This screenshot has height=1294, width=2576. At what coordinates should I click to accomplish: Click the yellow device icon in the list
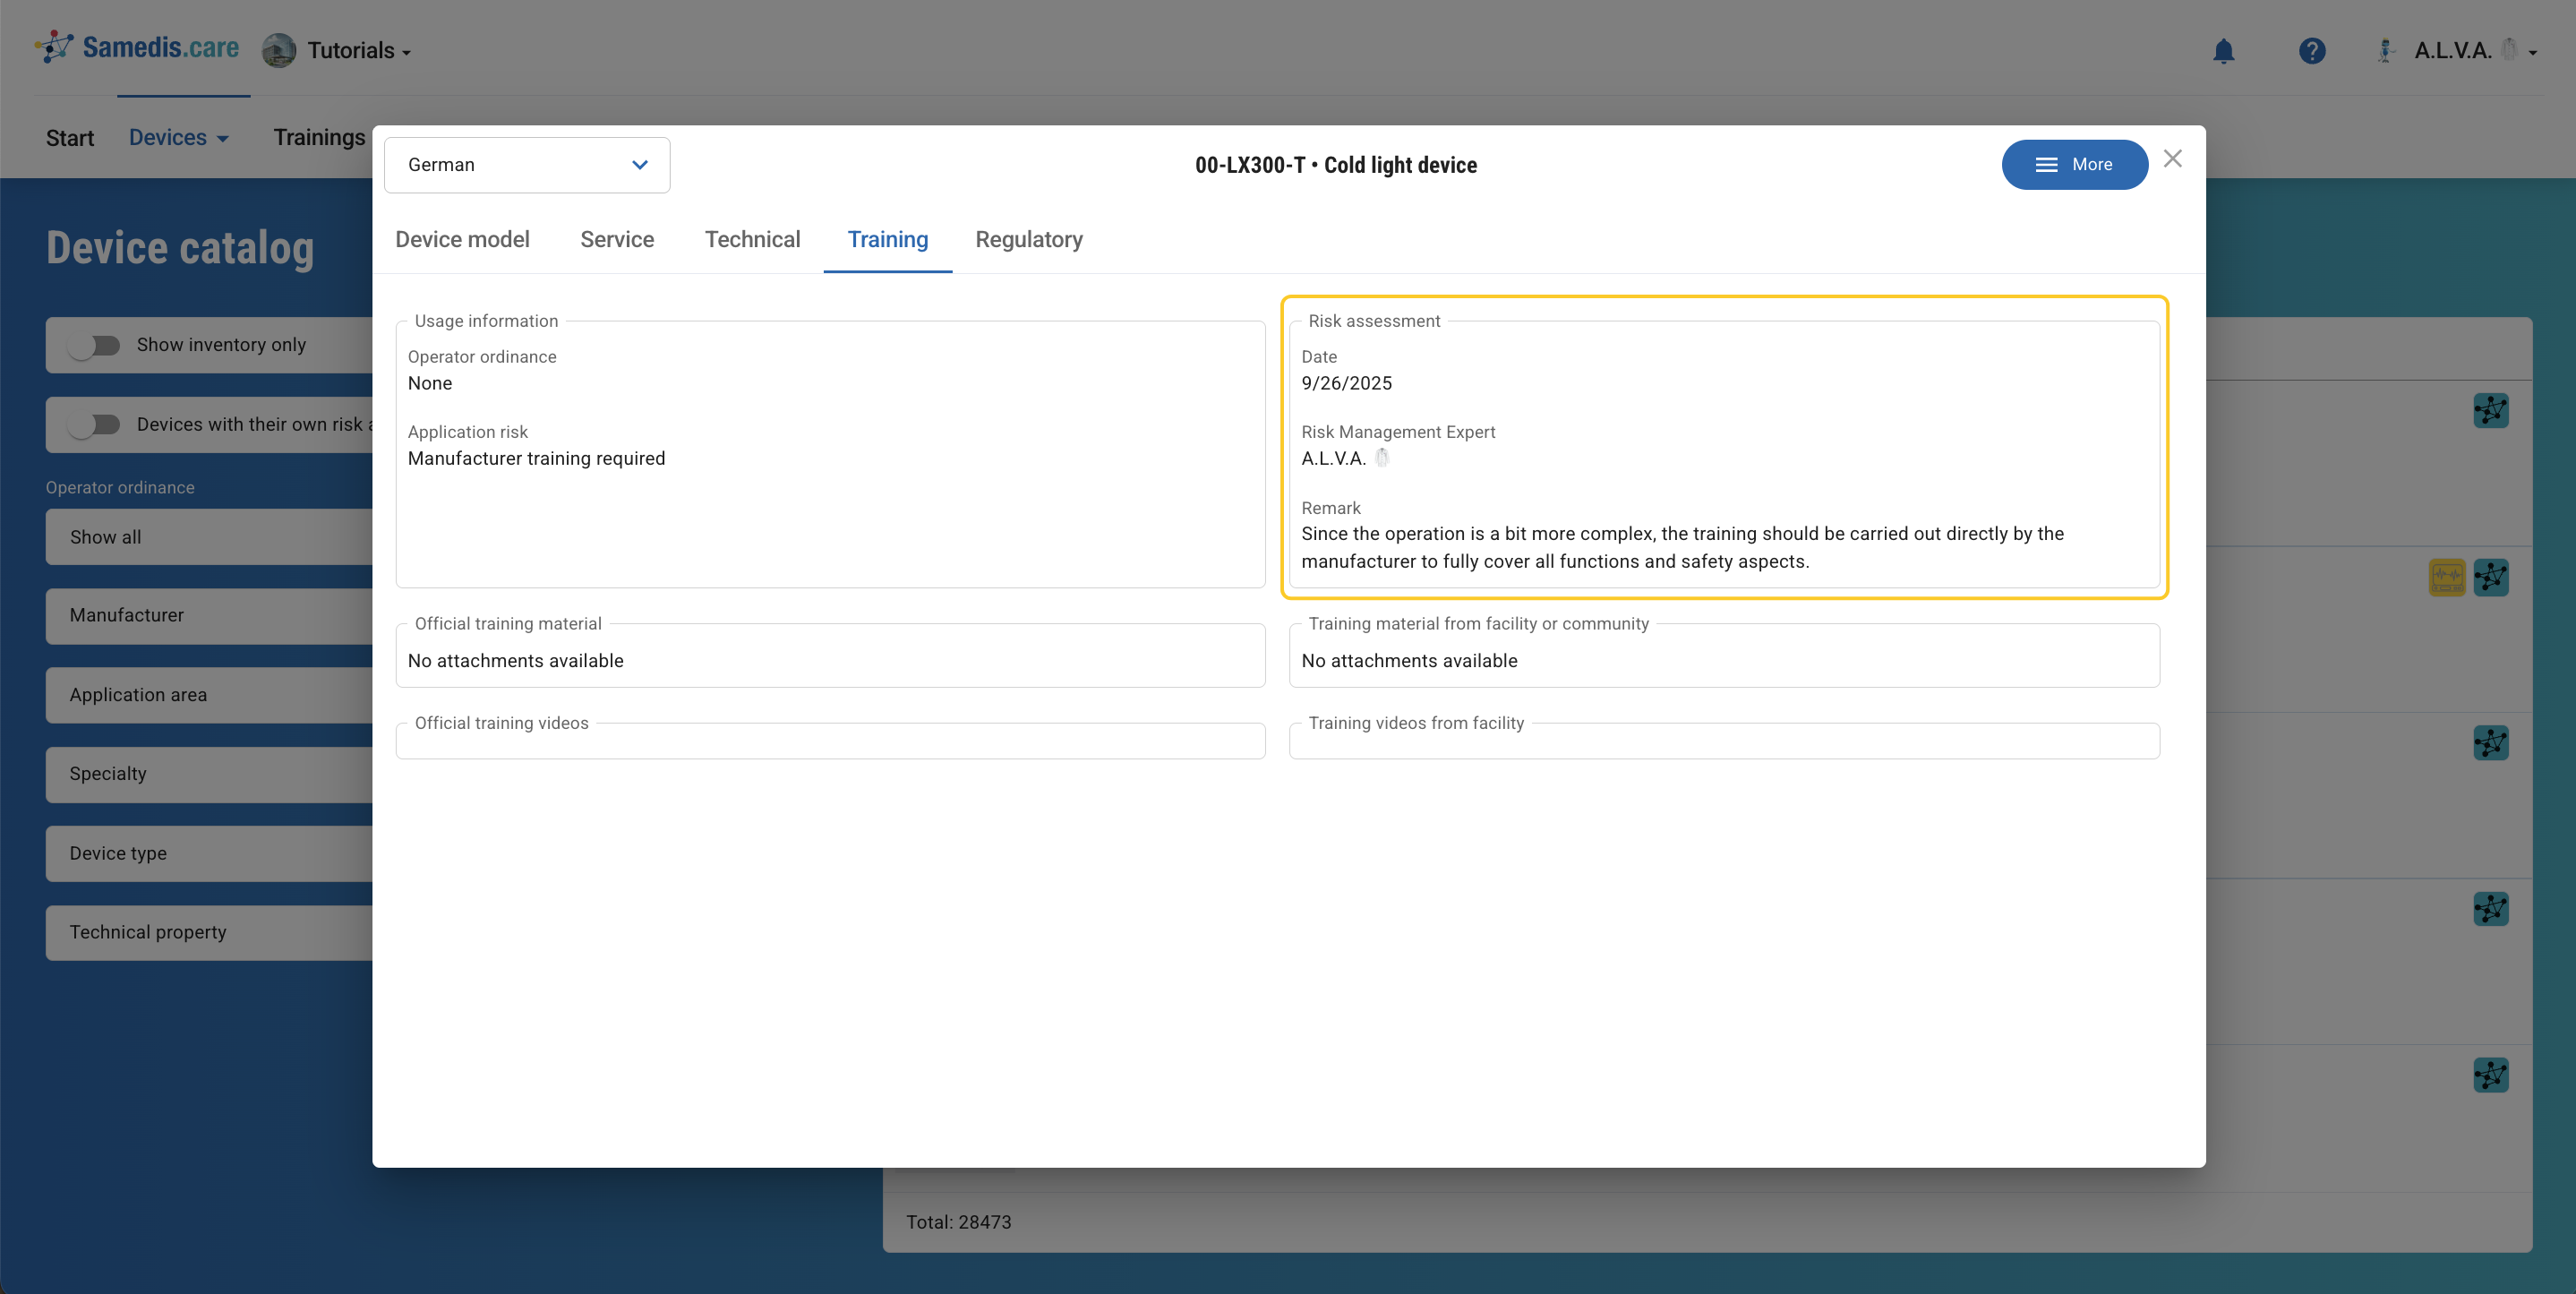coord(2446,577)
